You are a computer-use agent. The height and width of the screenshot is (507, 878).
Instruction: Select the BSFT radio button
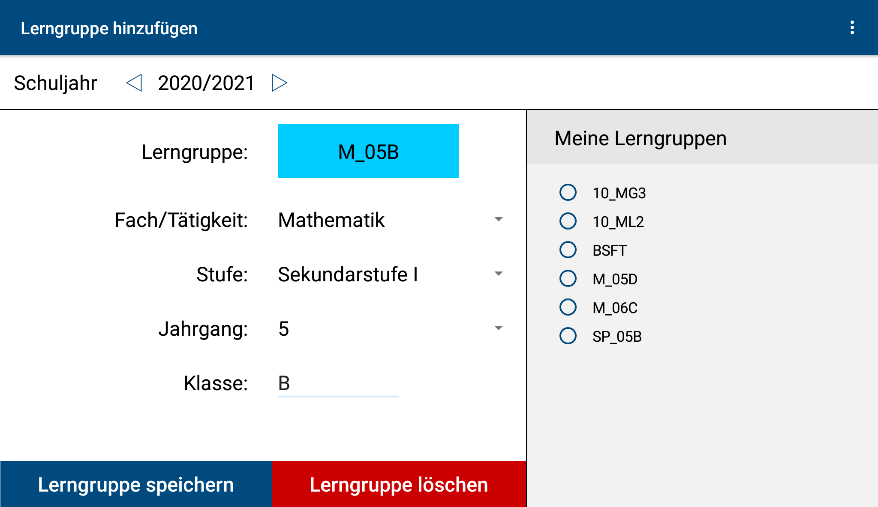pyautogui.click(x=568, y=250)
